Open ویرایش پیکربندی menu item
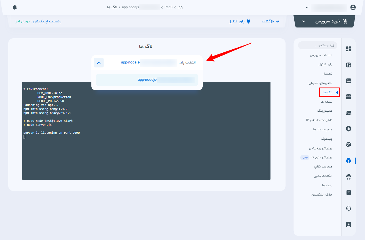Screen dimensions: 365x240 (x=320, y=148)
